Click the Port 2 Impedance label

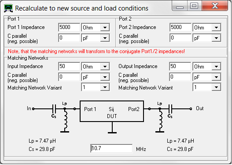click(x=137, y=27)
